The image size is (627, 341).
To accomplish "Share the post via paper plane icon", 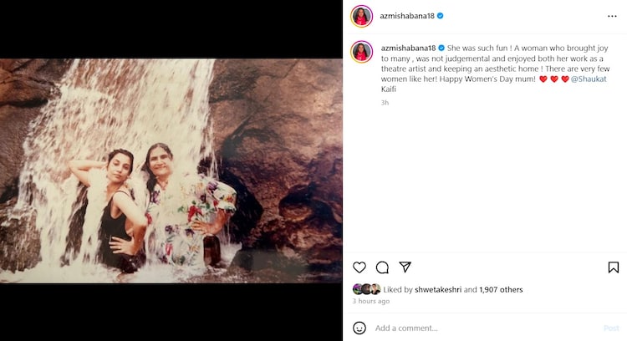I will tap(405, 267).
